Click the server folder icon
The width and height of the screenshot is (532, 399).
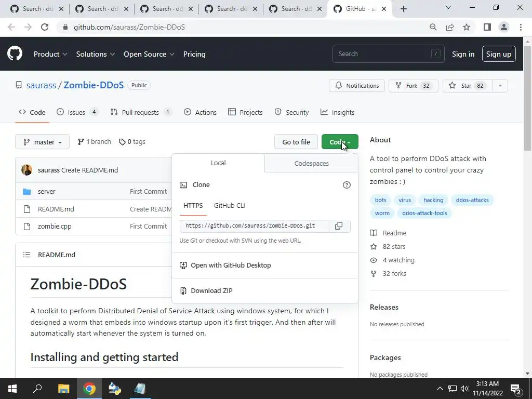tap(27, 192)
